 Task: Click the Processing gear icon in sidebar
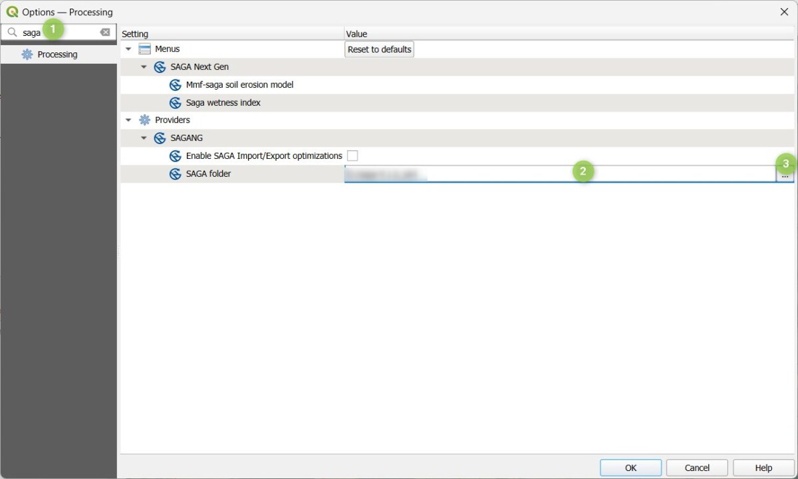(27, 54)
